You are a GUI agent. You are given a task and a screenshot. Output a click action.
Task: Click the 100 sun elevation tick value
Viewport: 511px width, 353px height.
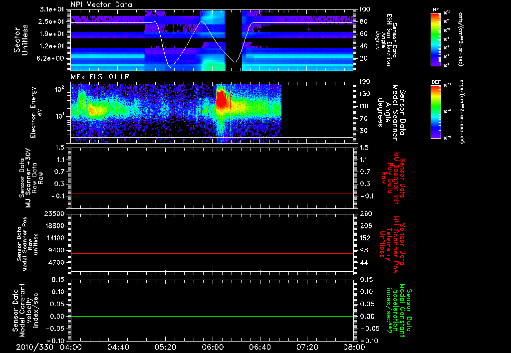pos(365,9)
